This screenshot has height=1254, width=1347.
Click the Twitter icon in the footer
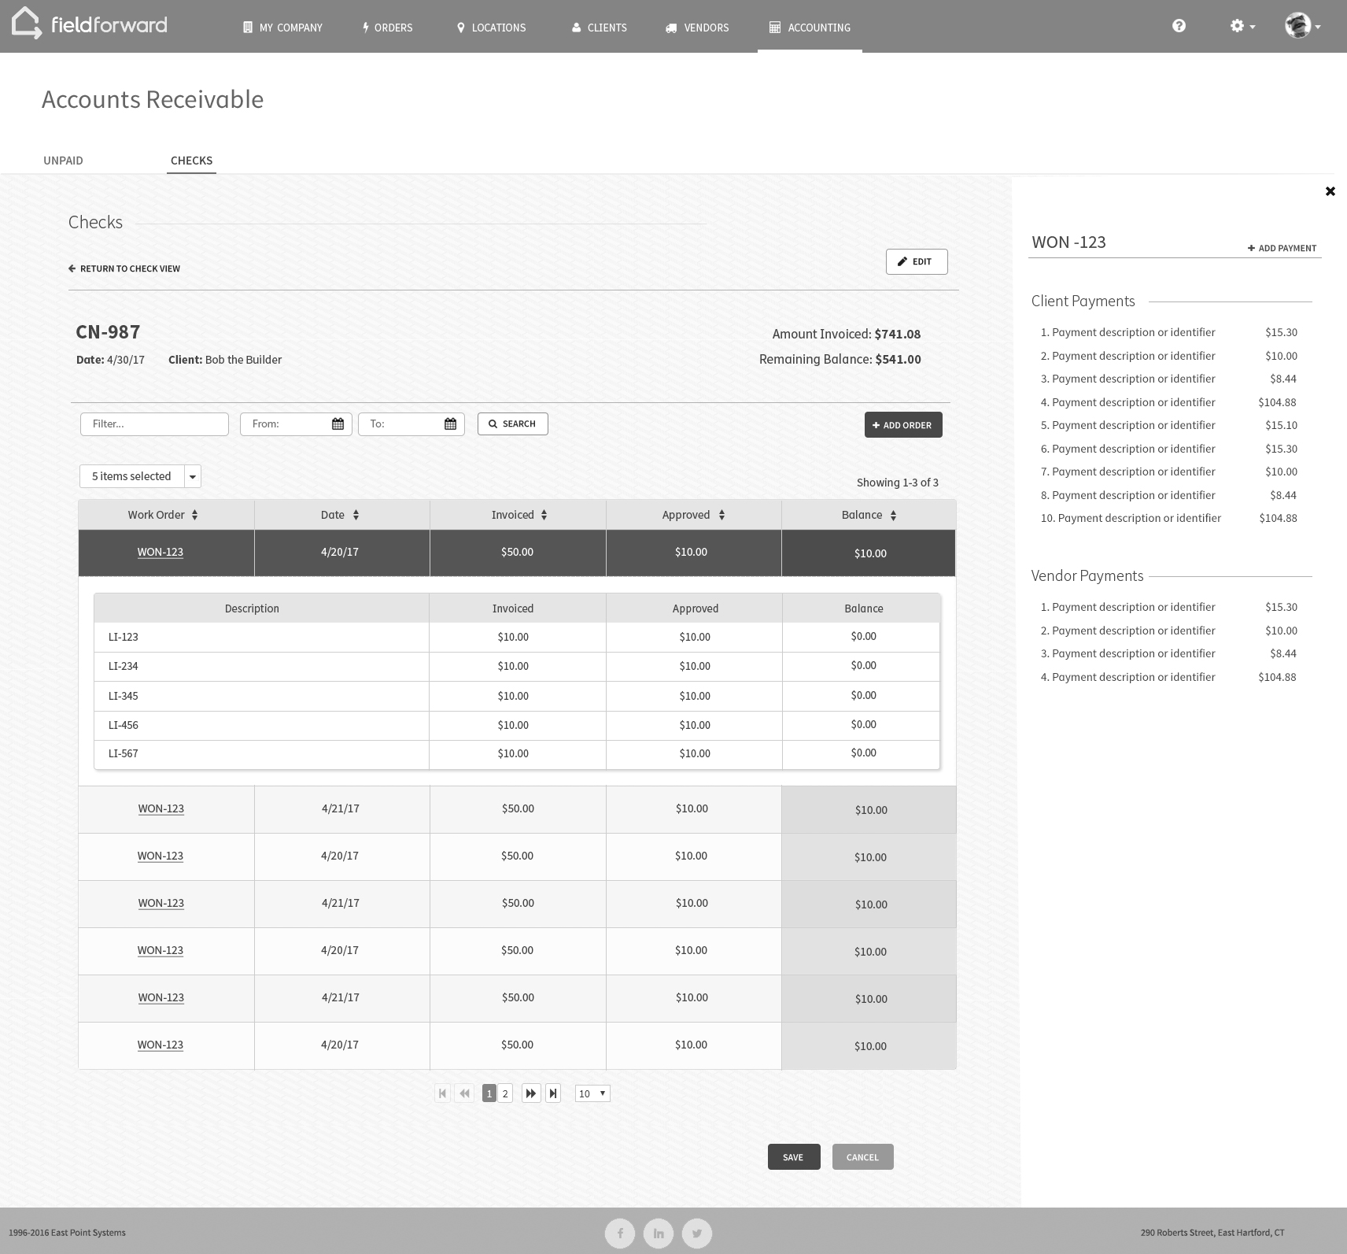697,1233
